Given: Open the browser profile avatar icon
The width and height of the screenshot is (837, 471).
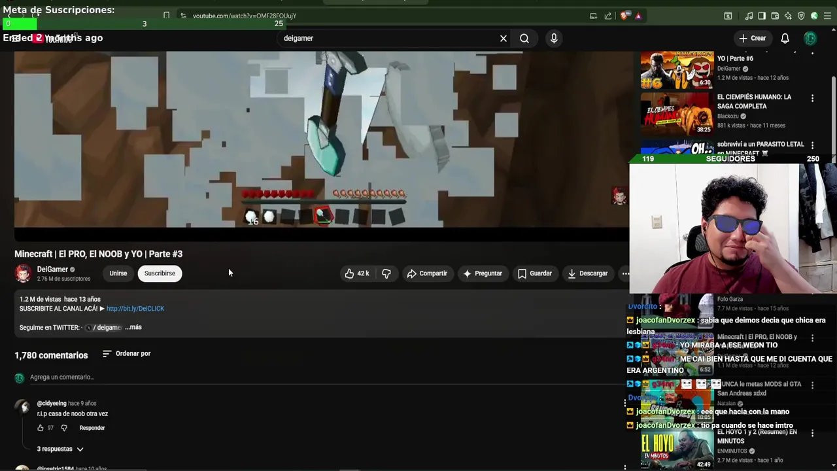Looking at the screenshot, I should click(x=814, y=16).
